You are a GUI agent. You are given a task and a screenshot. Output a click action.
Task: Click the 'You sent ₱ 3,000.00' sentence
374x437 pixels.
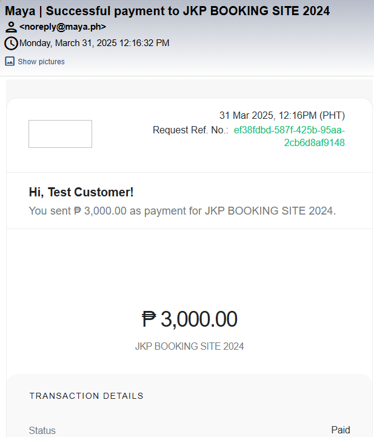point(182,211)
